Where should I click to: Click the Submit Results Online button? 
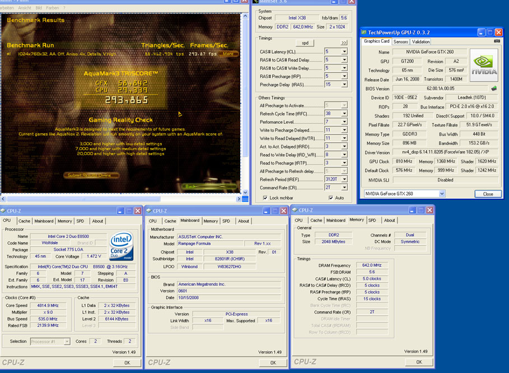coord(91,175)
